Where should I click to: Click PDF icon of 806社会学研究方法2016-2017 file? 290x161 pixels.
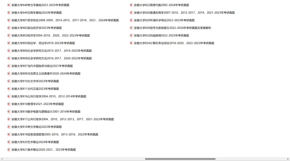pos(9,58)
